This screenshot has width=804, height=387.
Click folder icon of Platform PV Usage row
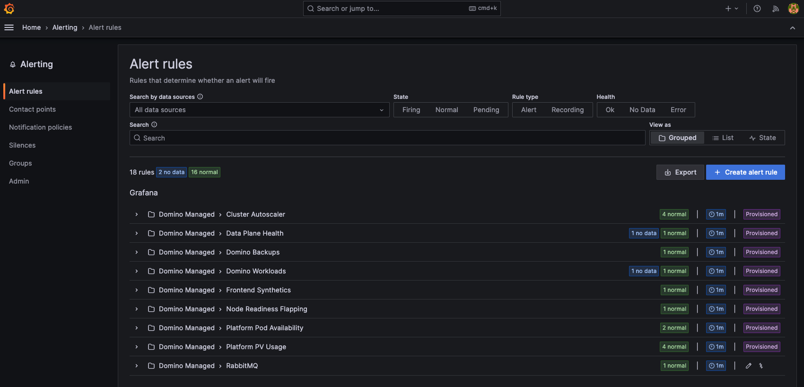(x=151, y=347)
